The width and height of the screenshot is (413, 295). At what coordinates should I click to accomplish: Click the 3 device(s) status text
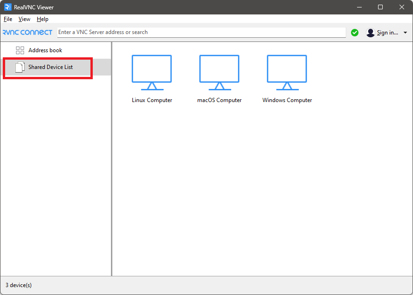coord(19,285)
